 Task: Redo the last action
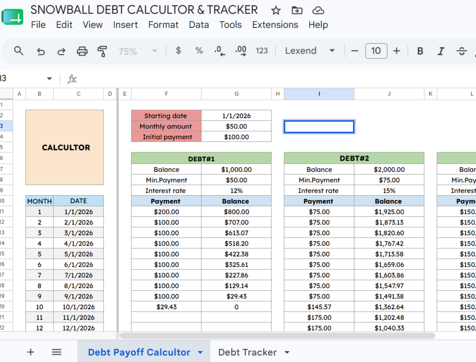(61, 51)
